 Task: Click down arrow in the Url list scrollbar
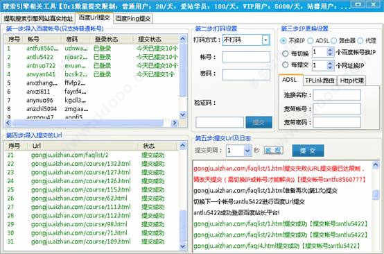(183, 246)
